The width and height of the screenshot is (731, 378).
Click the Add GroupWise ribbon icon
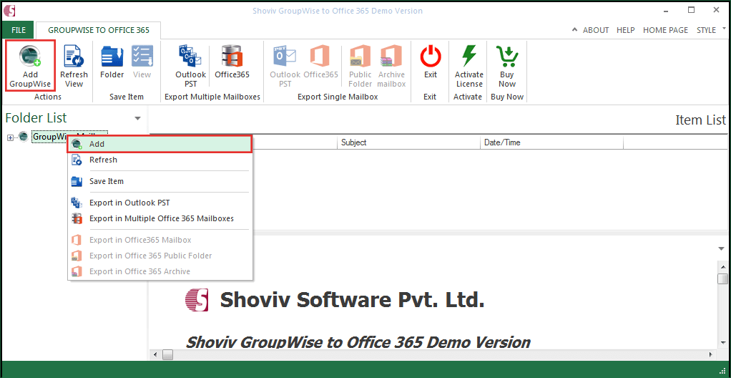pyautogui.click(x=30, y=66)
